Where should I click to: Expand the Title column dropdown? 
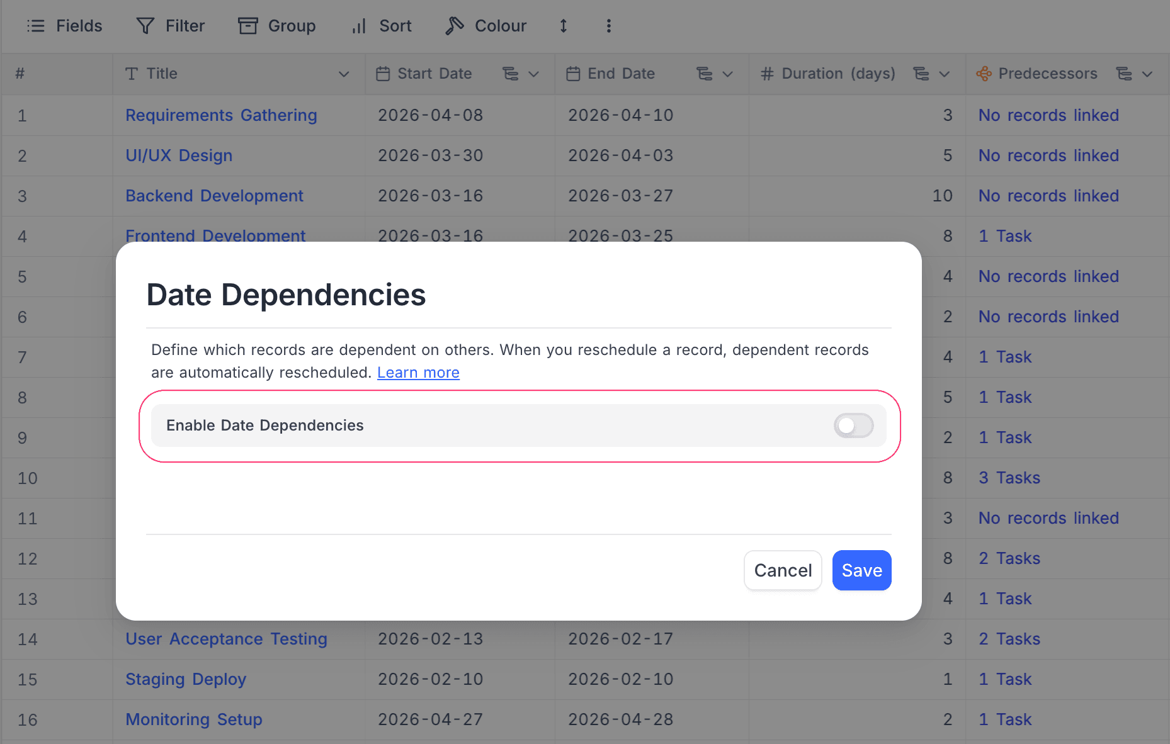(344, 74)
